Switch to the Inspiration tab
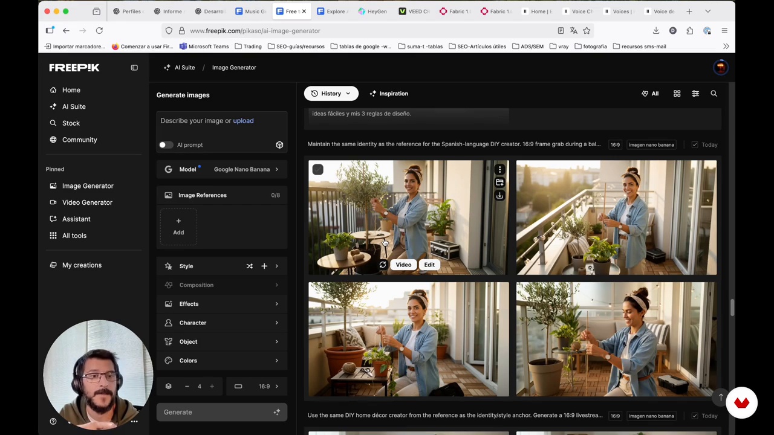774x435 pixels. coord(388,94)
